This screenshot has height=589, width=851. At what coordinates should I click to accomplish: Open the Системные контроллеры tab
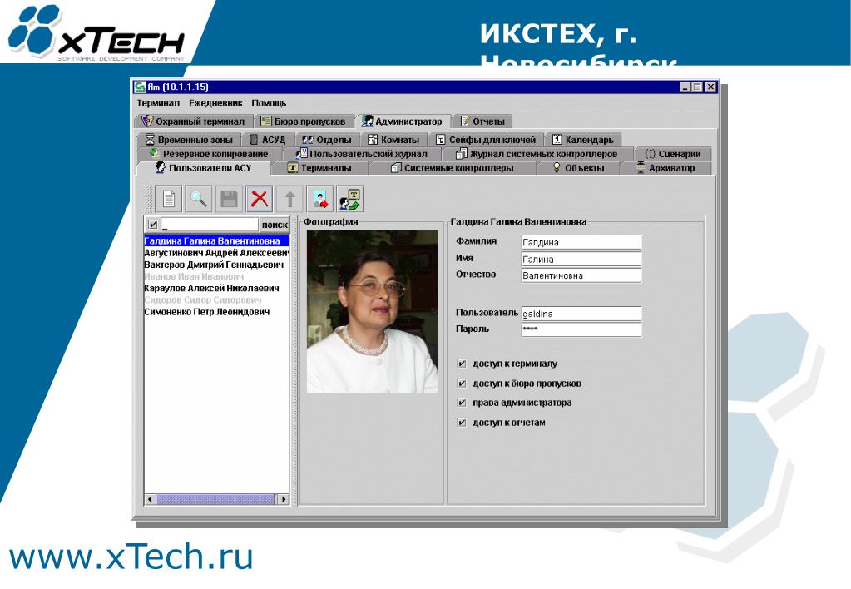(x=453, y=168)
